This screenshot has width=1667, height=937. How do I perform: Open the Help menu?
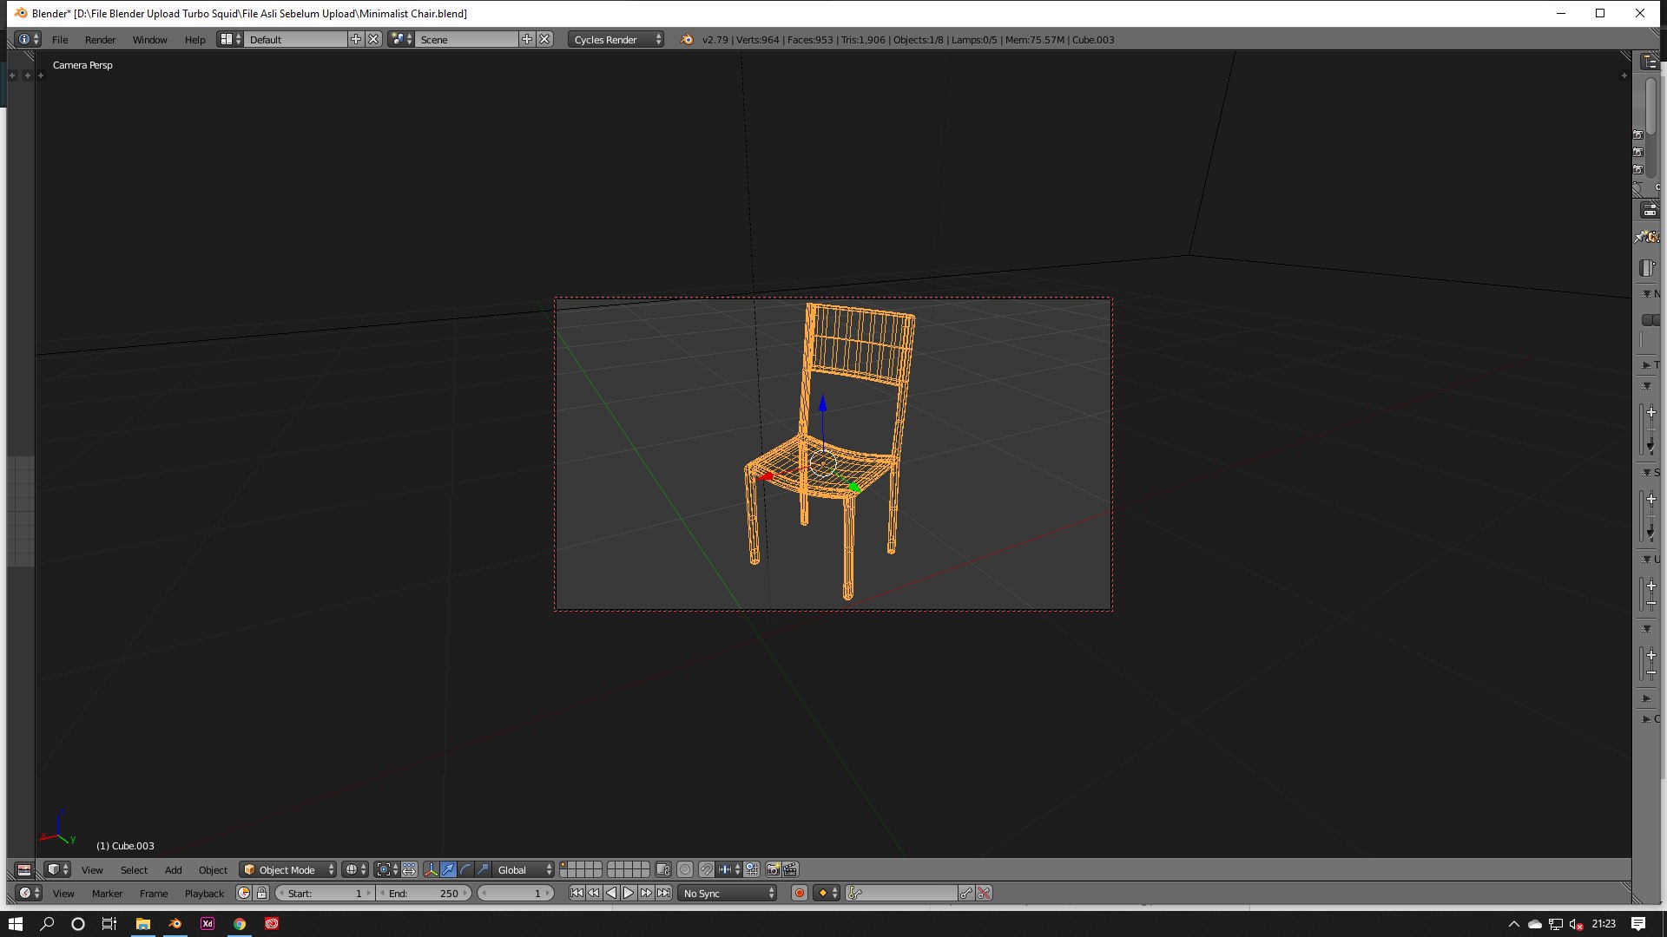[194, 40]
